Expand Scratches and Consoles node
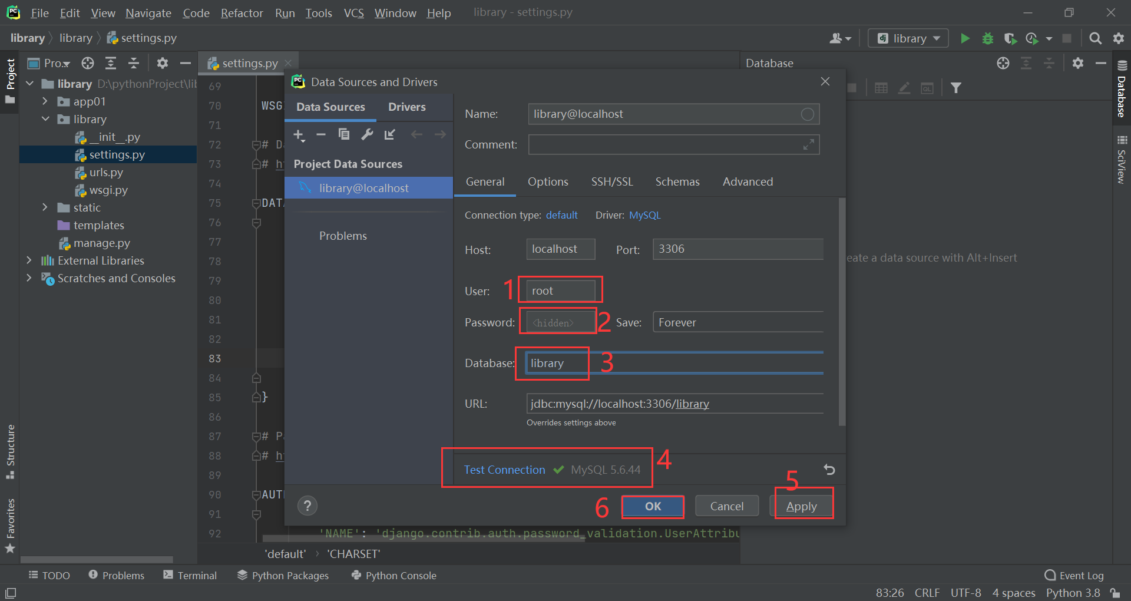Screen dimensions: 1131x601 tap(29, 278)
